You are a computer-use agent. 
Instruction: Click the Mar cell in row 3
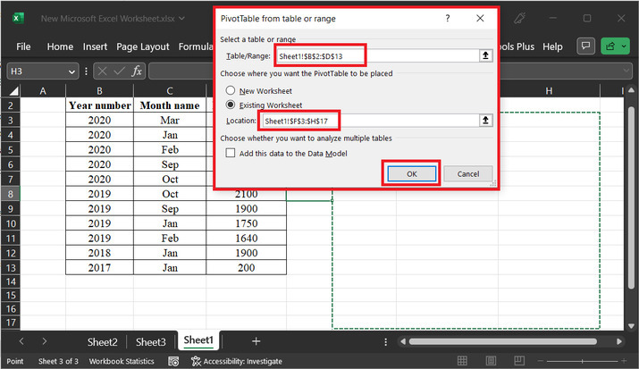(x=170, y=120)
